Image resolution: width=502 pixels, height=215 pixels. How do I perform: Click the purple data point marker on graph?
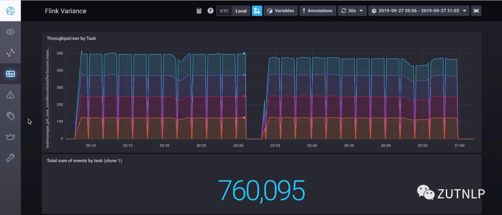point(244,75)
